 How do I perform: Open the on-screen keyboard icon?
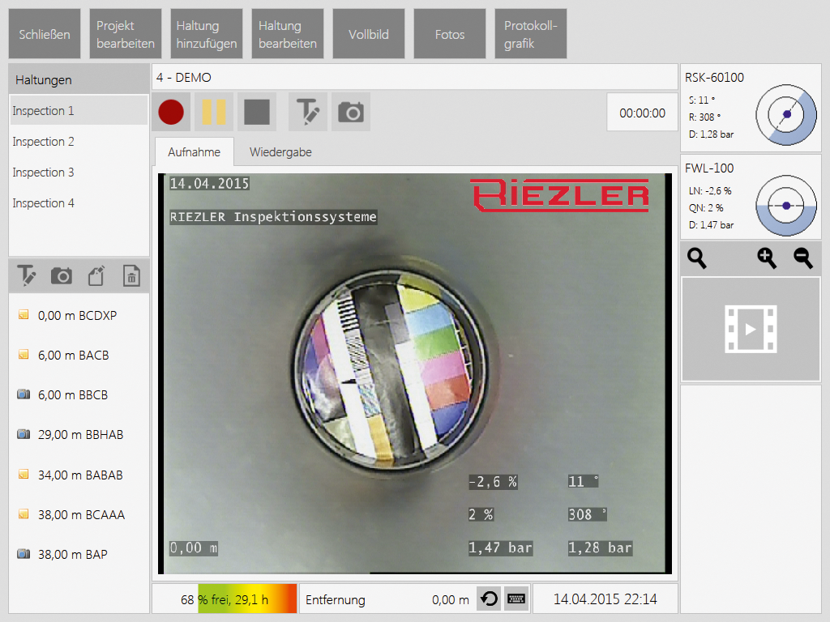pyautogui.click(x=516, y=599)
